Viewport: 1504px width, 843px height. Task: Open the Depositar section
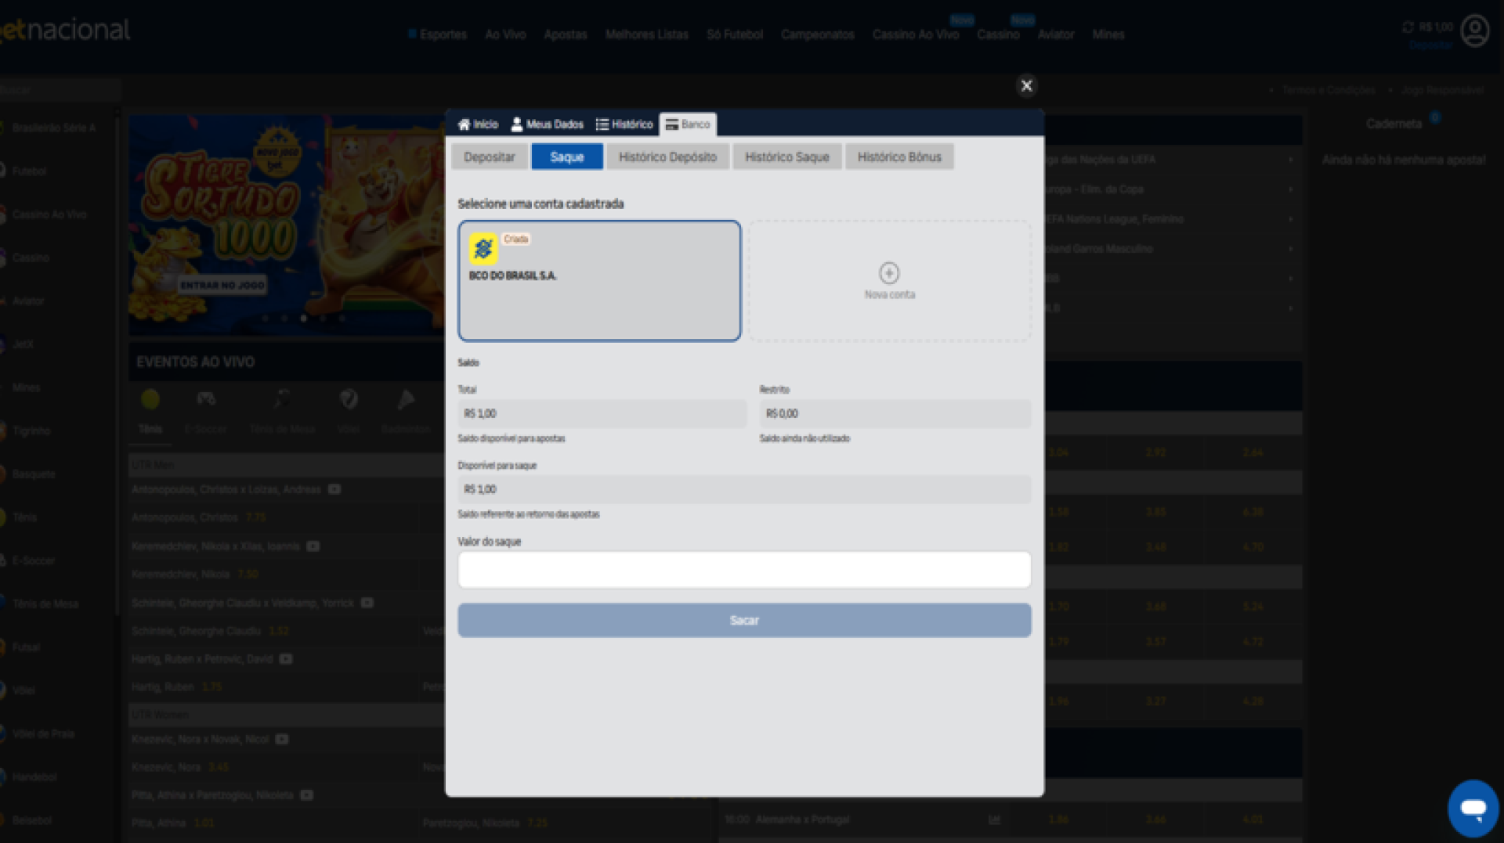tap(489, 157)
